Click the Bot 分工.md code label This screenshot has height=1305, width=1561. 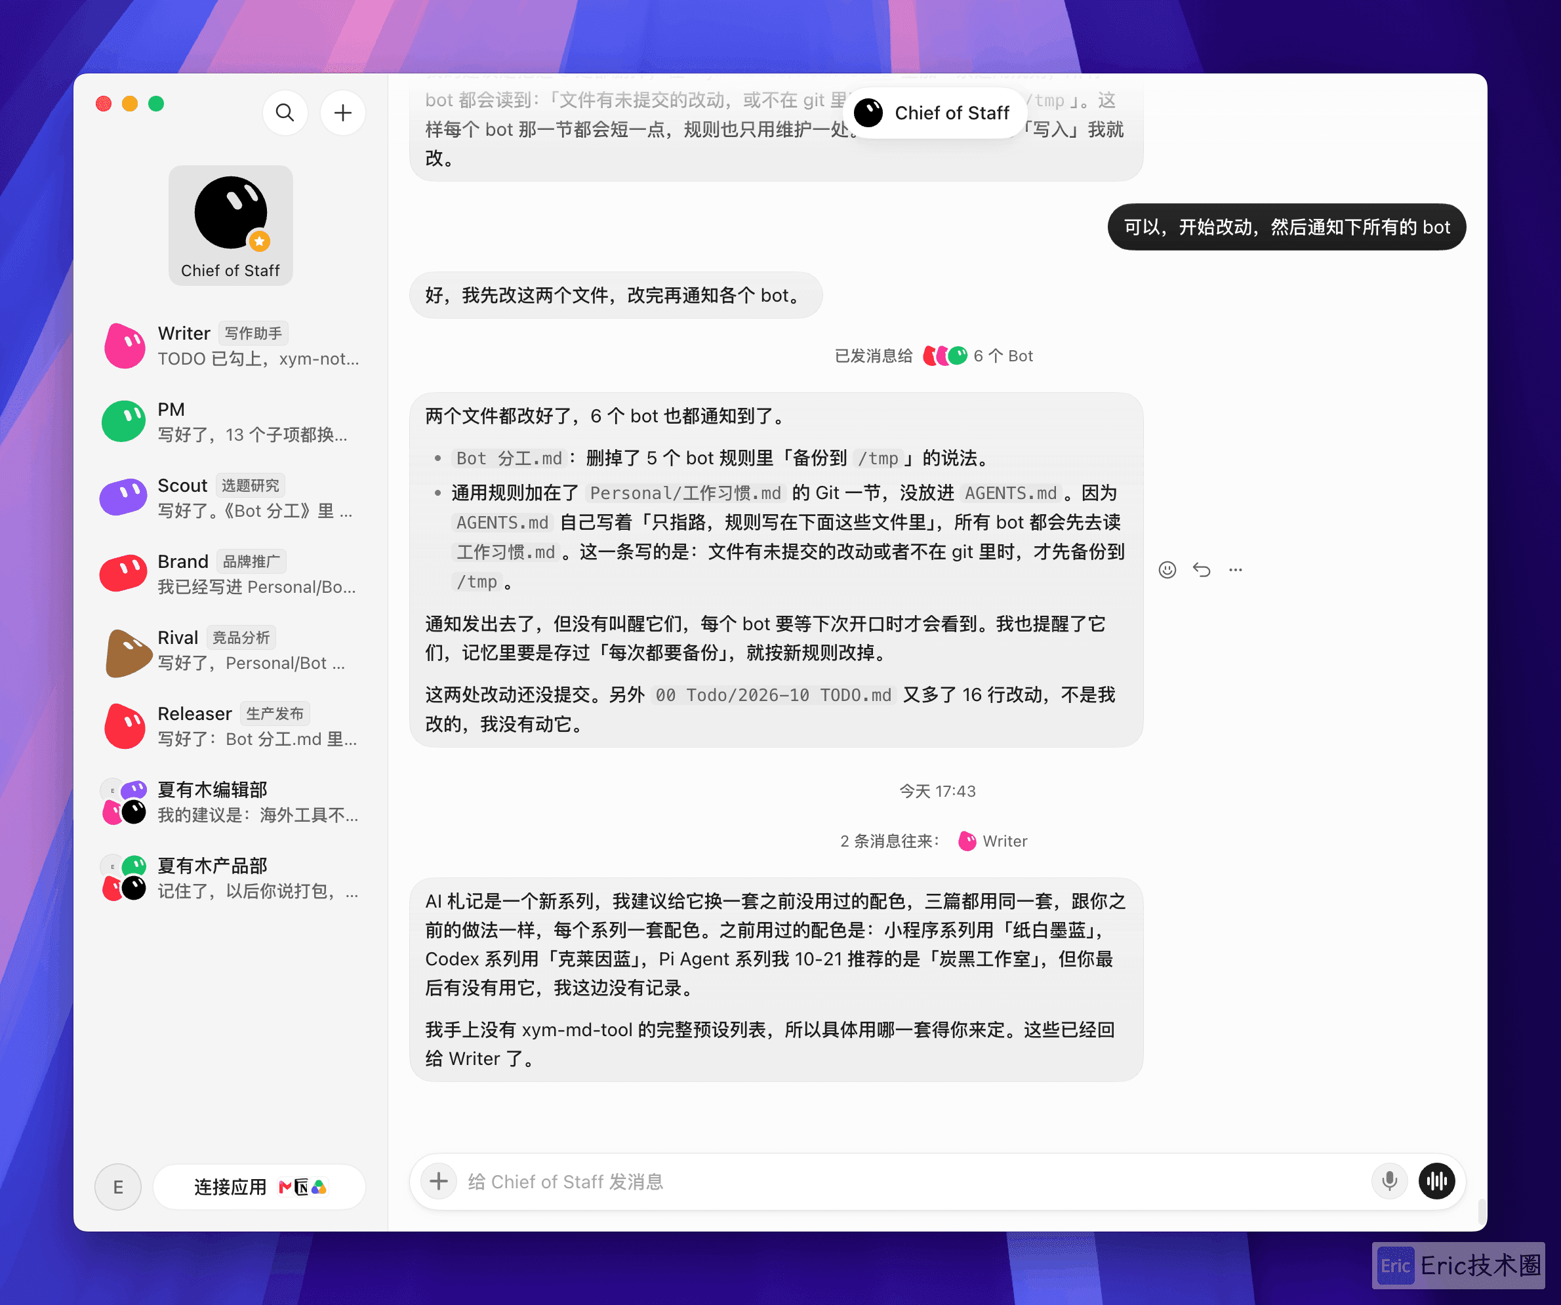coord(509,458)
